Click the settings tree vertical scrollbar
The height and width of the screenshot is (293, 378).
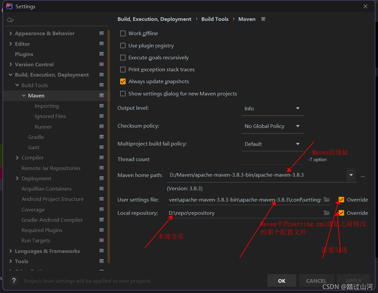coord(109,146)
